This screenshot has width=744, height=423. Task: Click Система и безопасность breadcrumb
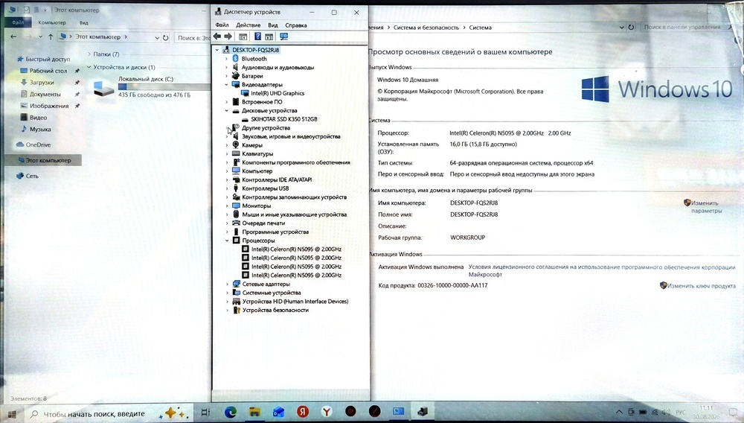click(x=426, y=28)
